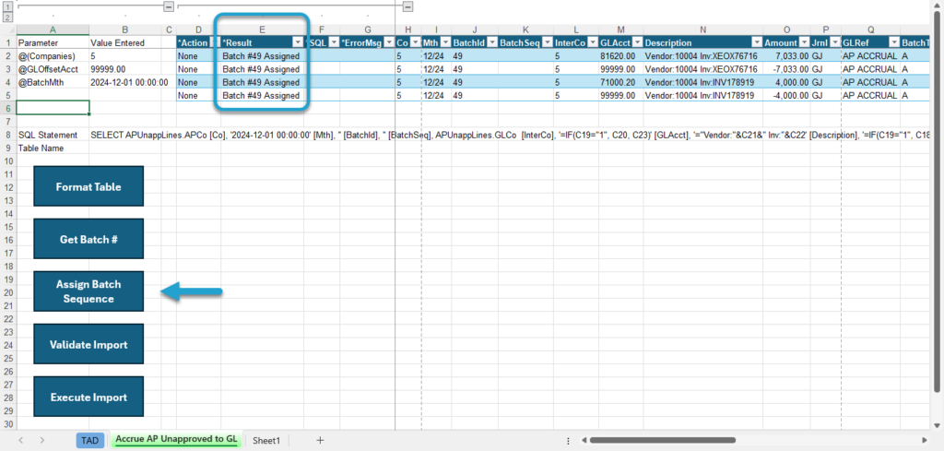This screenshot has width=944, height=451.
Task: Select cell with value 99999.00 in column B
Action: pos(124,69)
